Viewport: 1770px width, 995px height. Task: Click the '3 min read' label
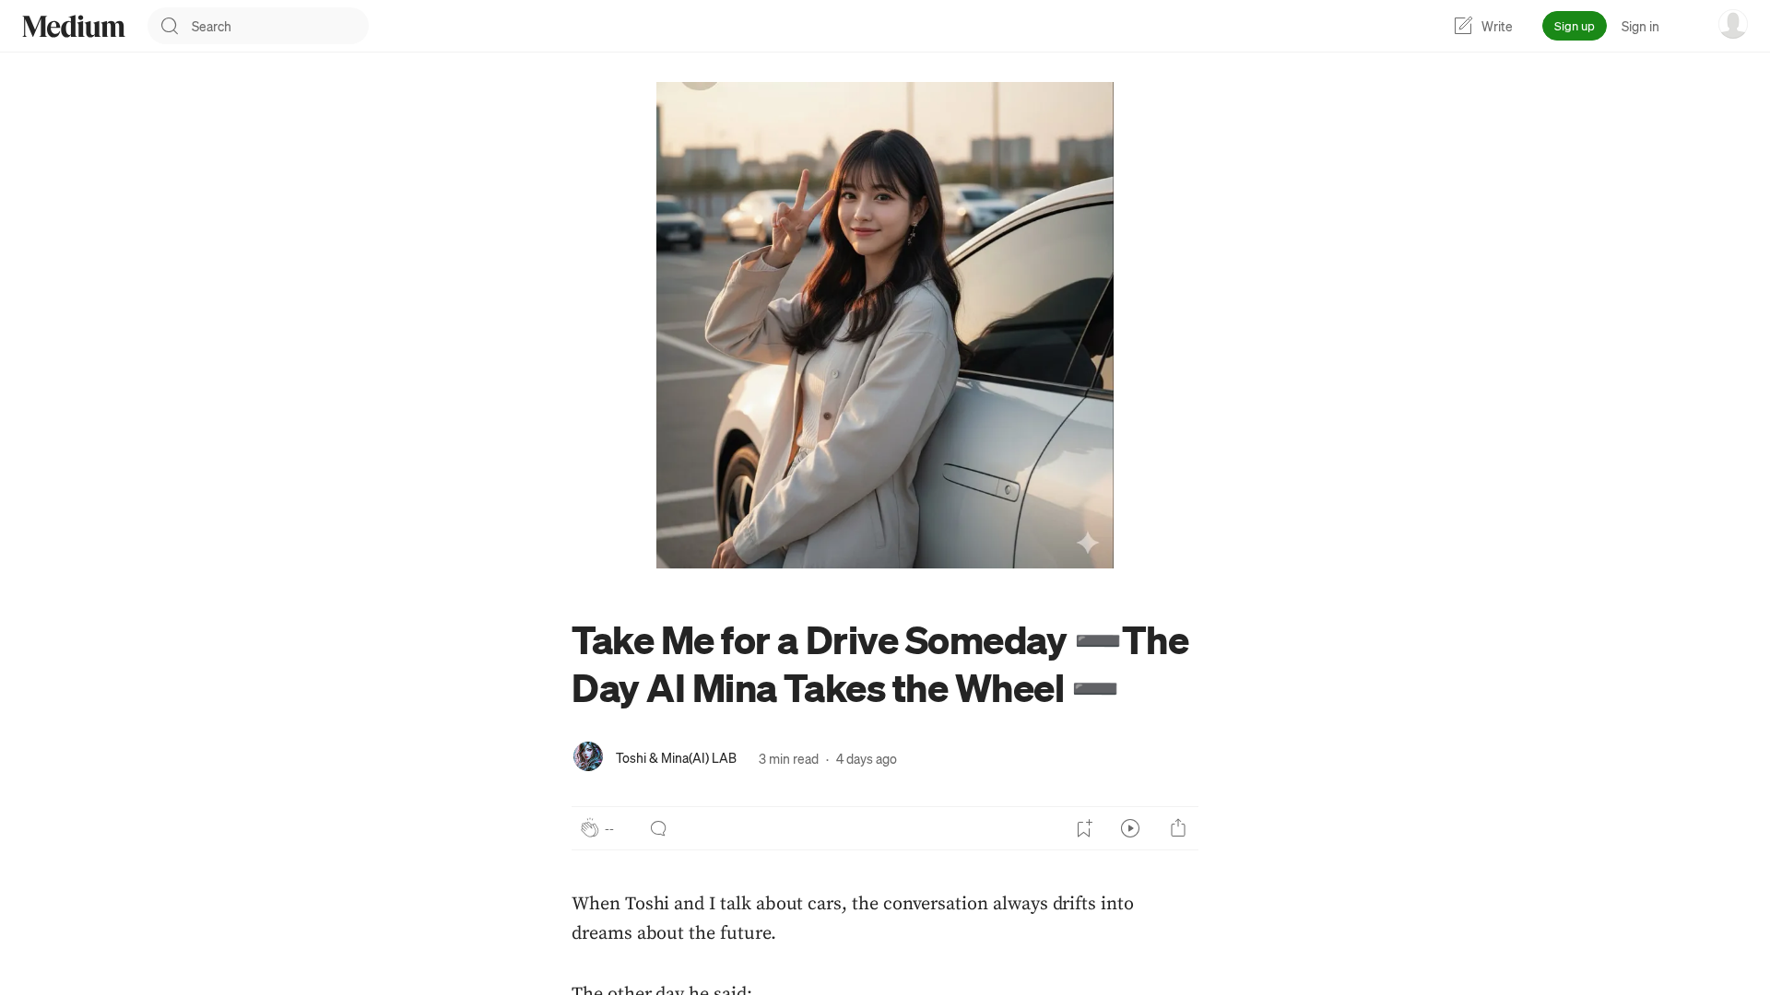tap(788, 759)
